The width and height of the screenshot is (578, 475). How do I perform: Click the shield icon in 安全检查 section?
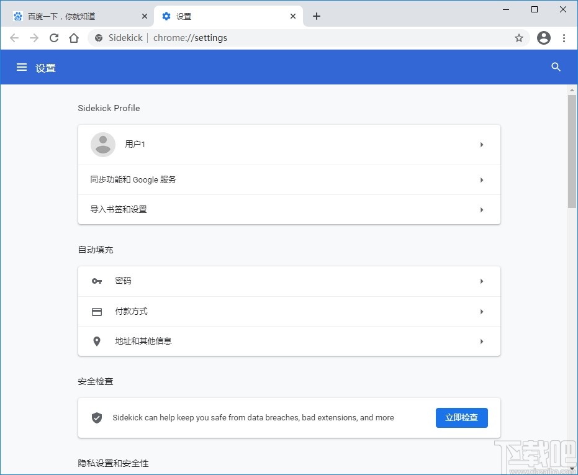coord(97,418)
